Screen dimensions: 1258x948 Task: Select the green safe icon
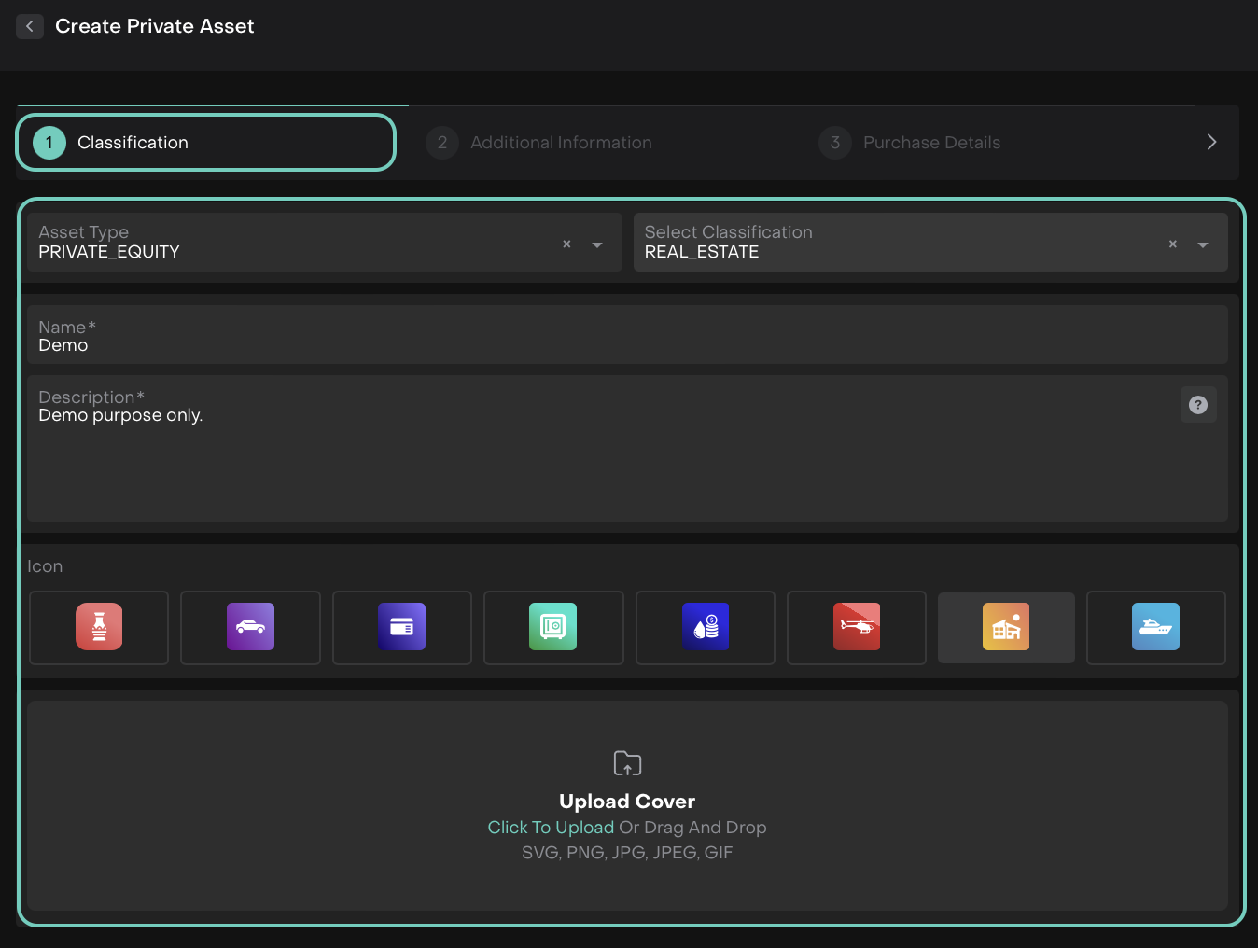click(553, 627)
